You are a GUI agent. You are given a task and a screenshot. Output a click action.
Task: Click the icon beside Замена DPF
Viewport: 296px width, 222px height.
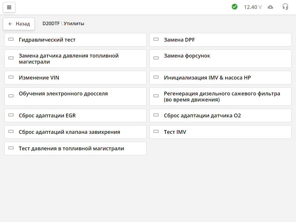pyautogui.click(x=156, y=39)
